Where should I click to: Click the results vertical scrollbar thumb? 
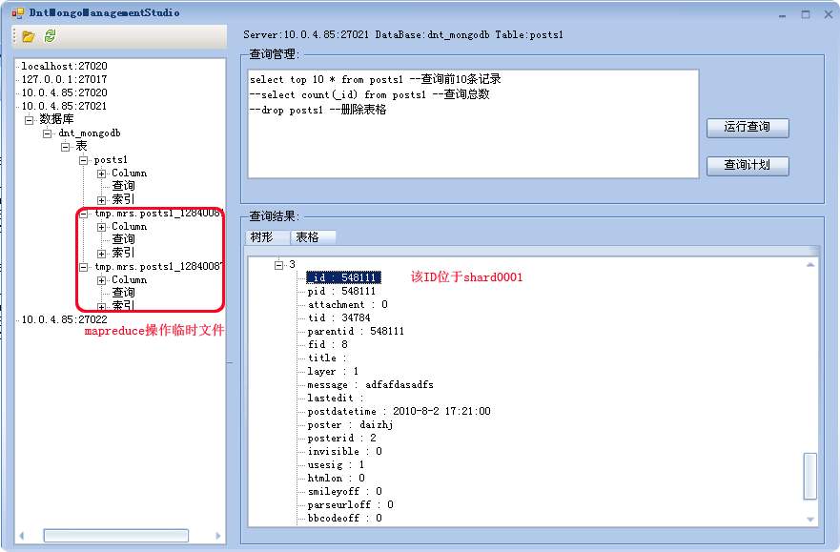coord(810,477)
